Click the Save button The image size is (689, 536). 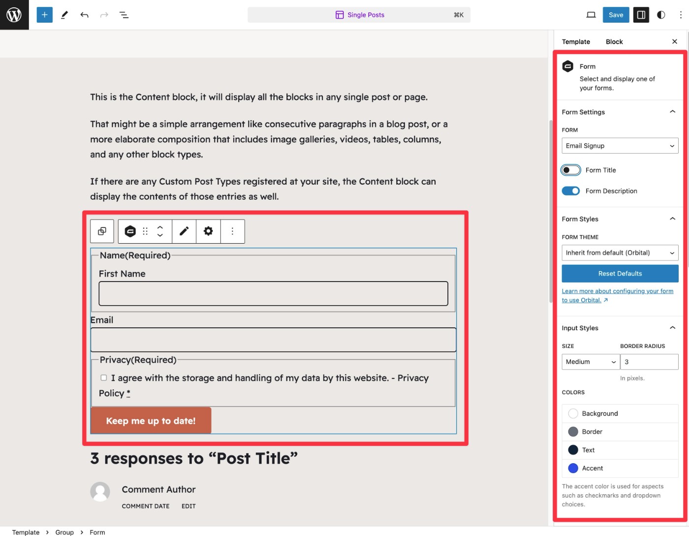coord(616,15)
